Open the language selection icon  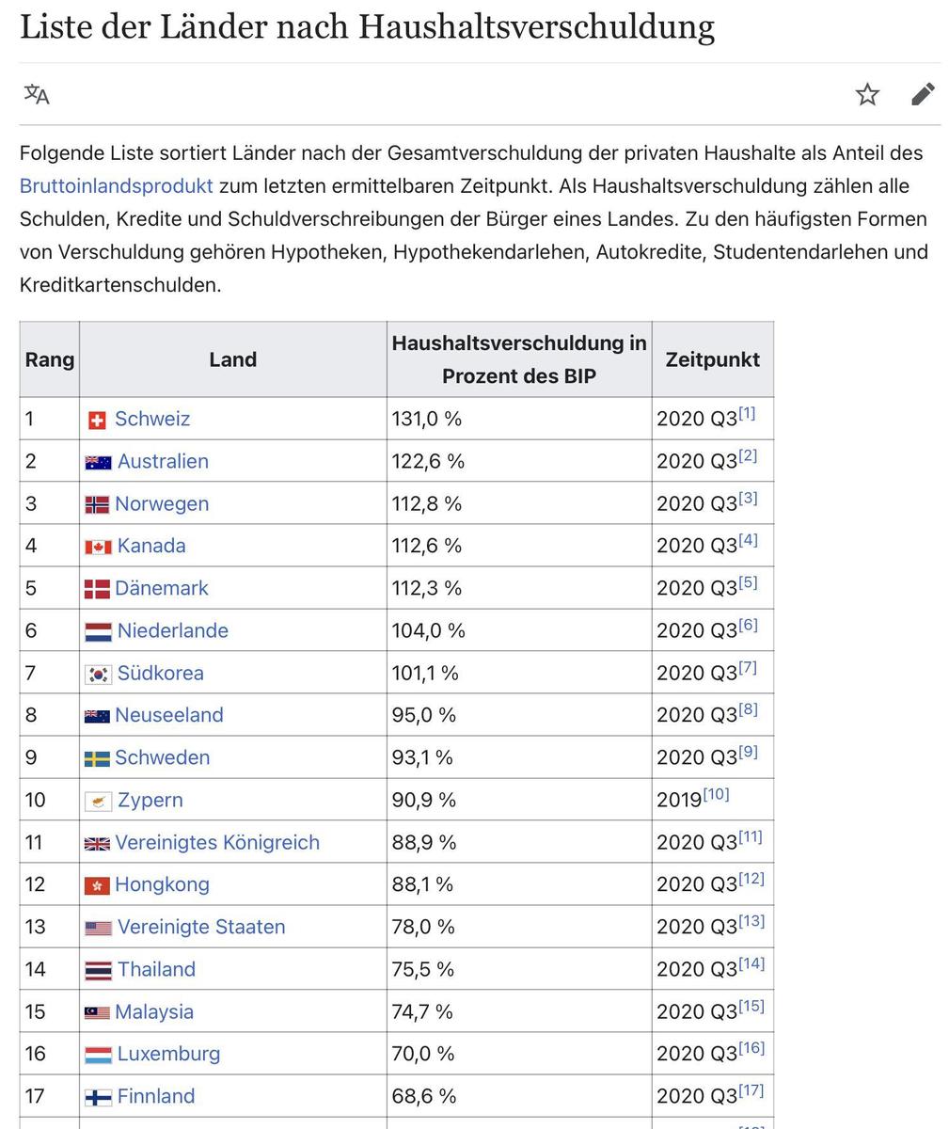click(37, 94)
